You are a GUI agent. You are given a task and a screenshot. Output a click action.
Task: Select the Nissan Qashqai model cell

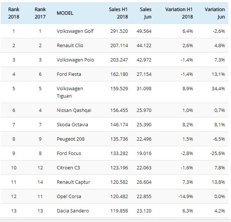(x=73, y=110)
